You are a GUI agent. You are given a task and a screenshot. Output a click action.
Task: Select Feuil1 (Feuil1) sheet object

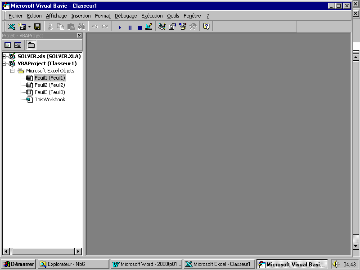50,78
